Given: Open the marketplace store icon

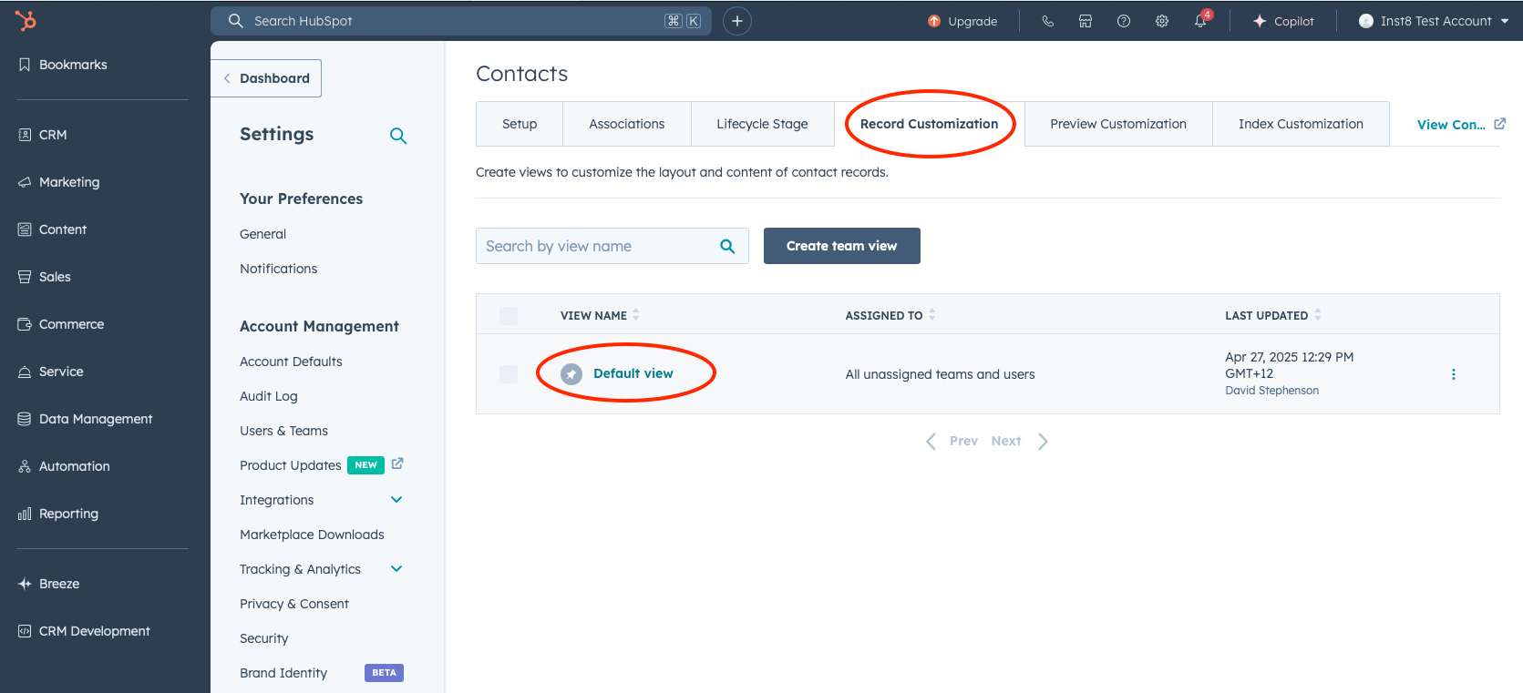Looking at the screenshot, I should pos(1086,21).
